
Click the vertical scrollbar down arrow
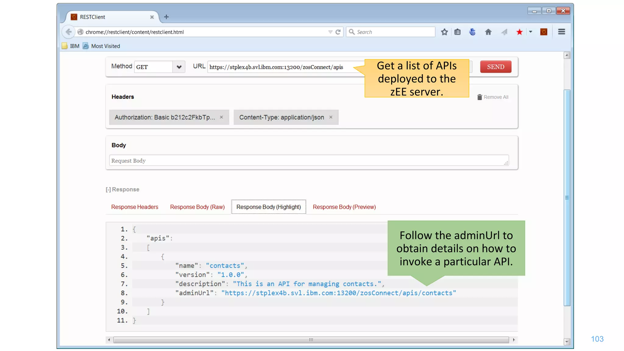pyautogui.click(x=567, y=342)
